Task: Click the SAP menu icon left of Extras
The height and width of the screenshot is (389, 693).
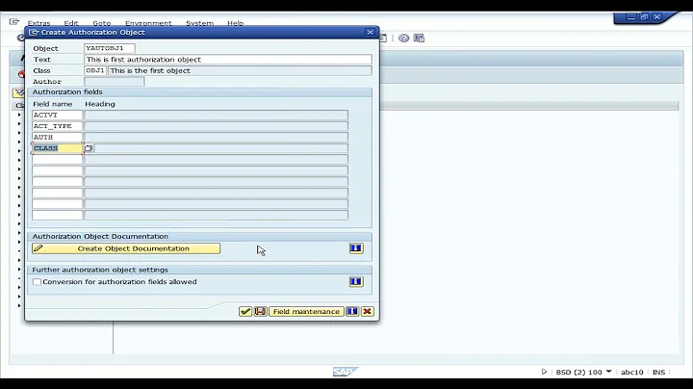Action: click(x=14, y=21)
